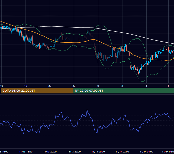
Task: Select the 22 hour axis label
Action: 74,86
